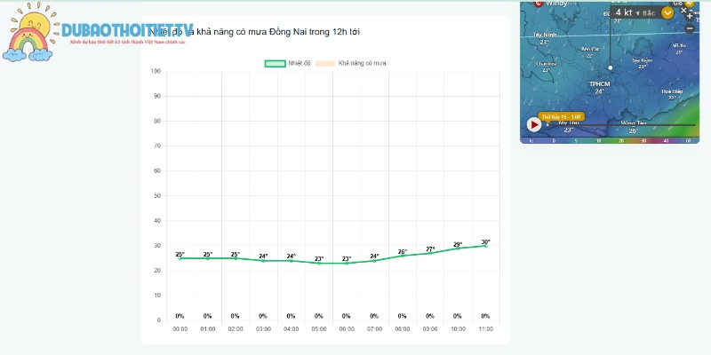
Task: Click the picked location dot on map
Action: 611,67
